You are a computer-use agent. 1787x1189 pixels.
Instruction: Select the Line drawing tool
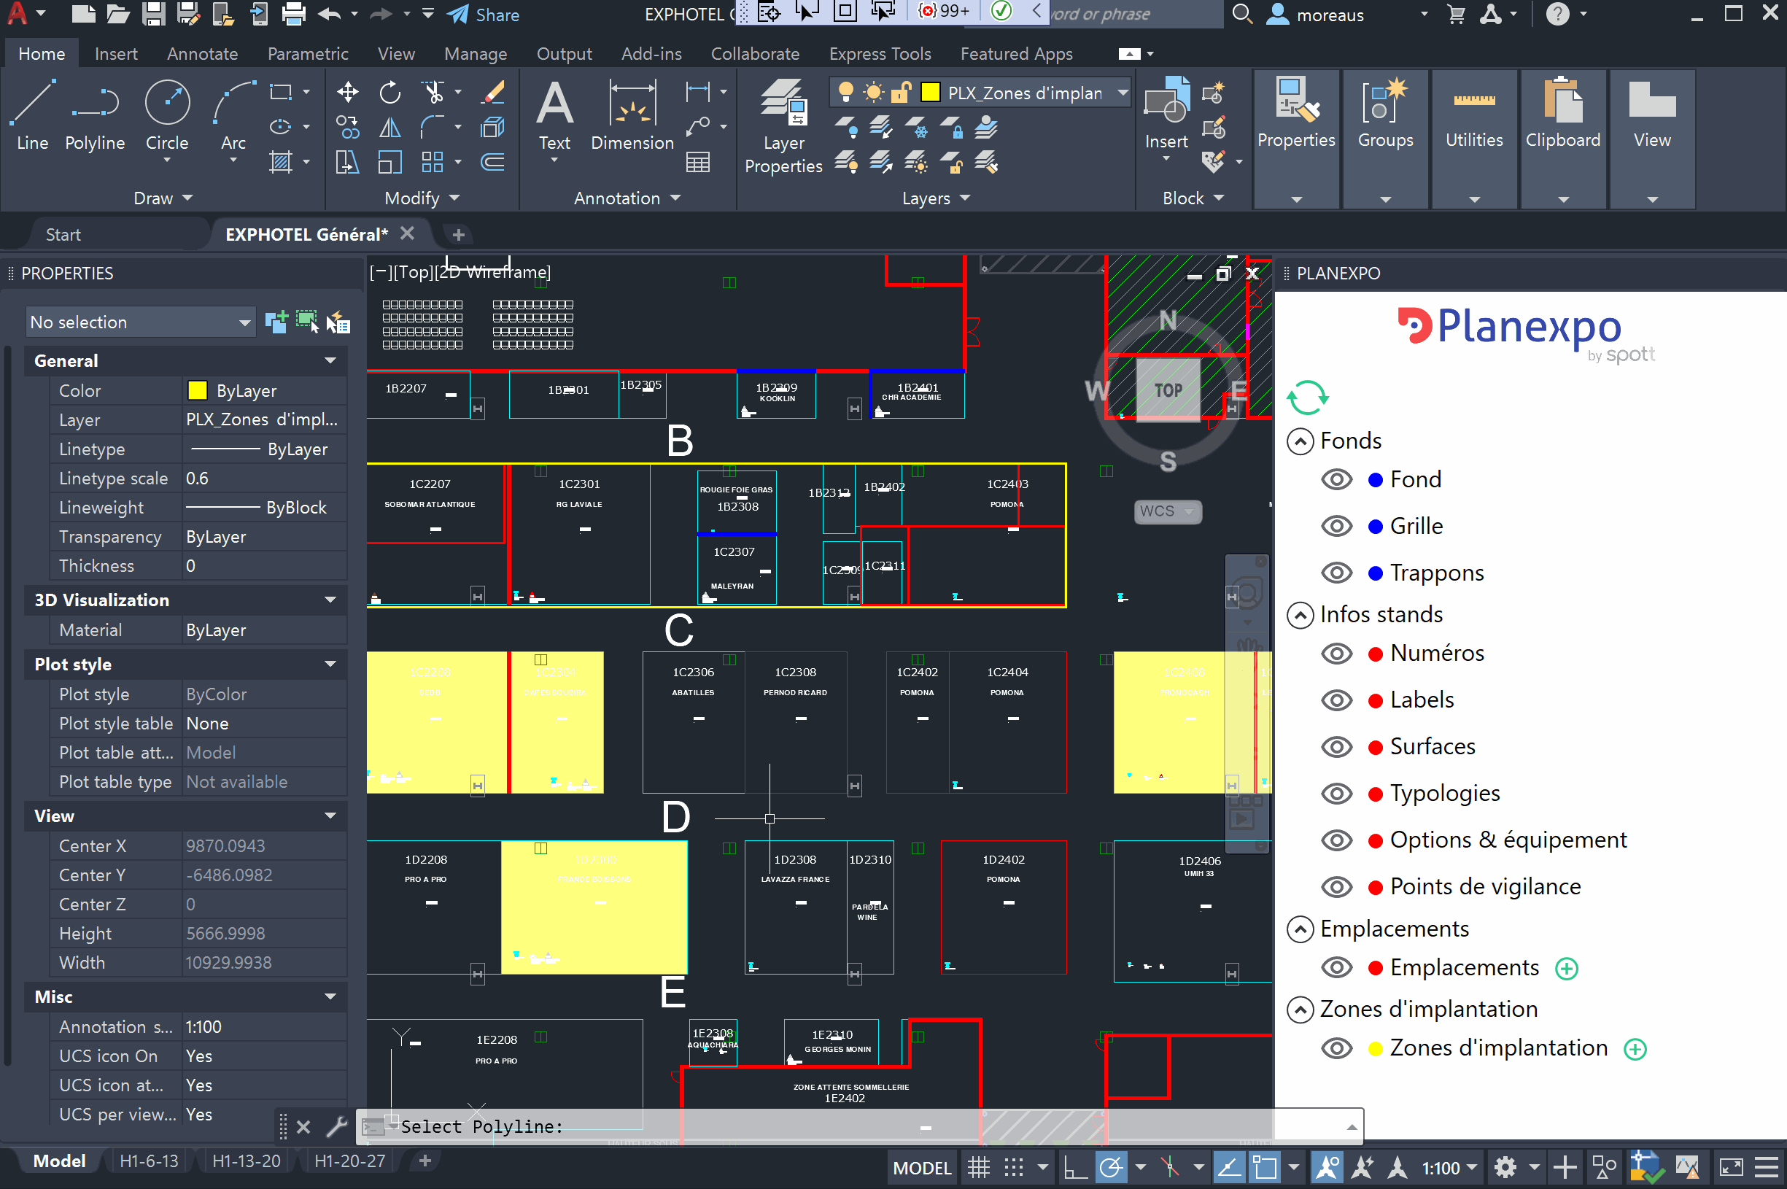tap(32, 115)
